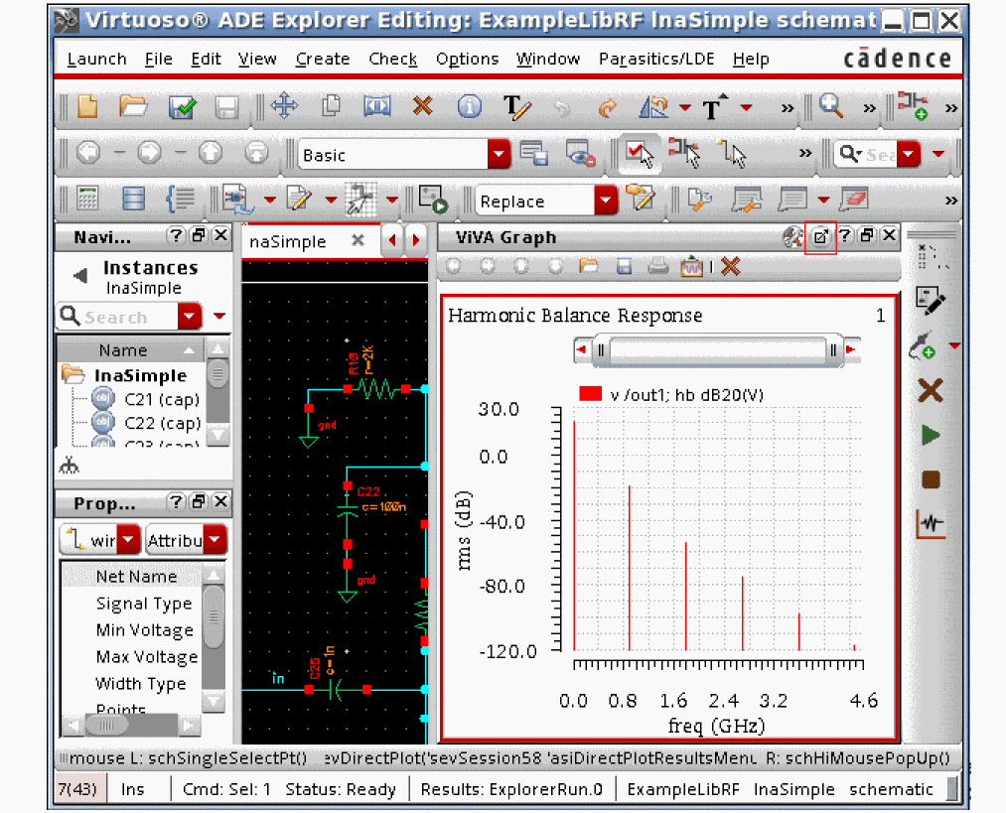The image size is (1006, 813).
Task: Close the naSimple schematic tab
Action: (359, 241)
